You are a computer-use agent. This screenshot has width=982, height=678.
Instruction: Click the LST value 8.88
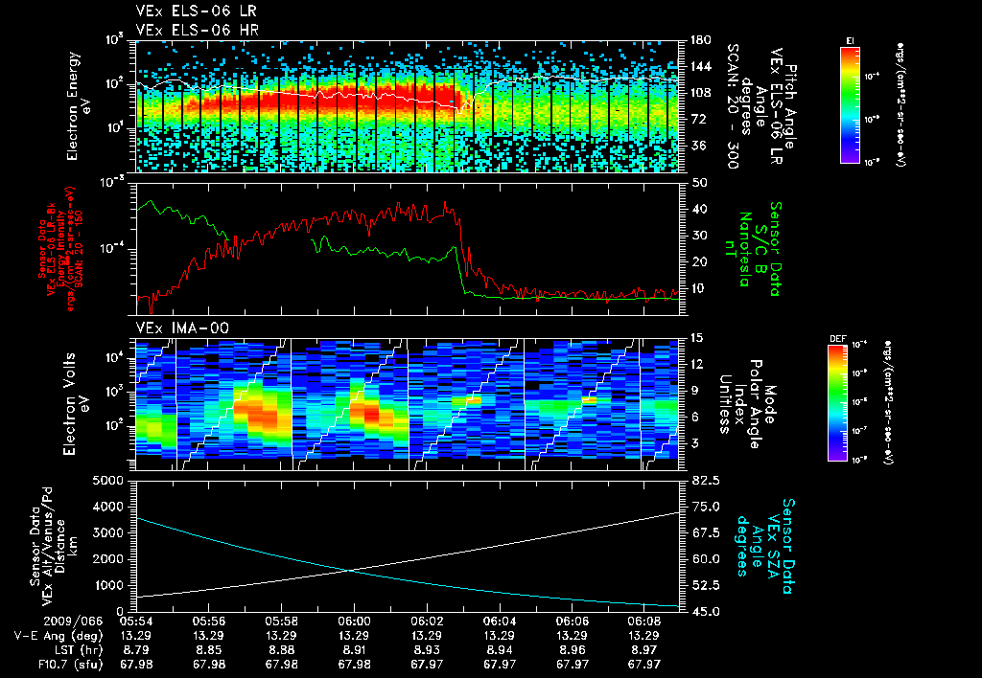click(282, 650)
